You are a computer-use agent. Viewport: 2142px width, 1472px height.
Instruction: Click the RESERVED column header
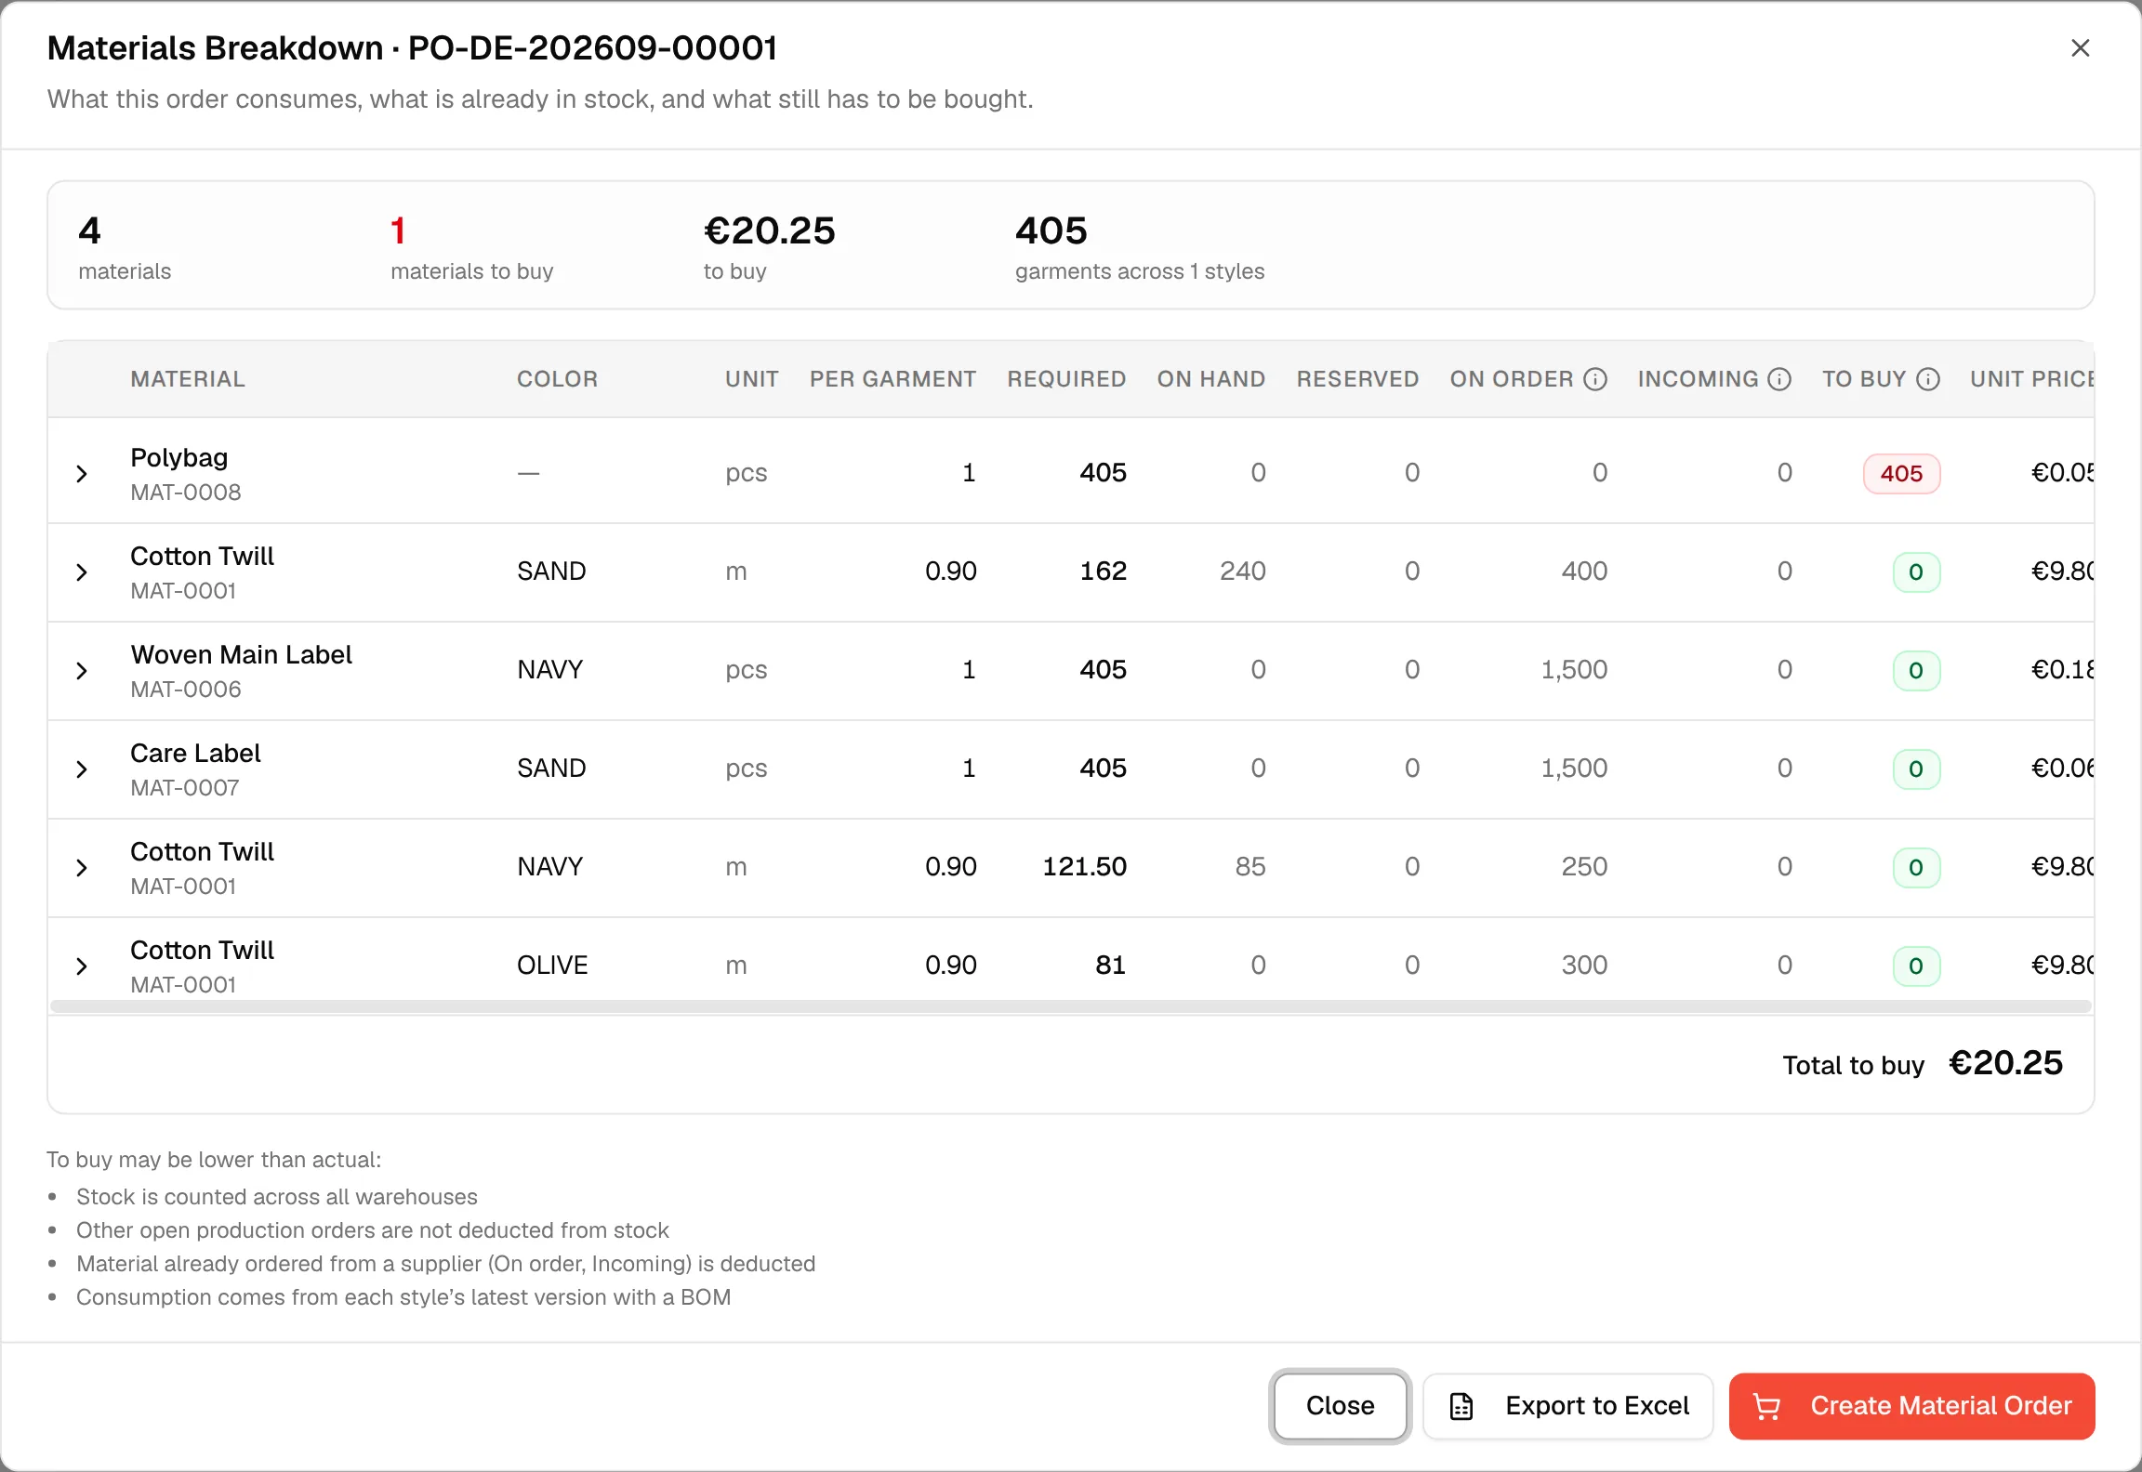tap(1357, 379)
